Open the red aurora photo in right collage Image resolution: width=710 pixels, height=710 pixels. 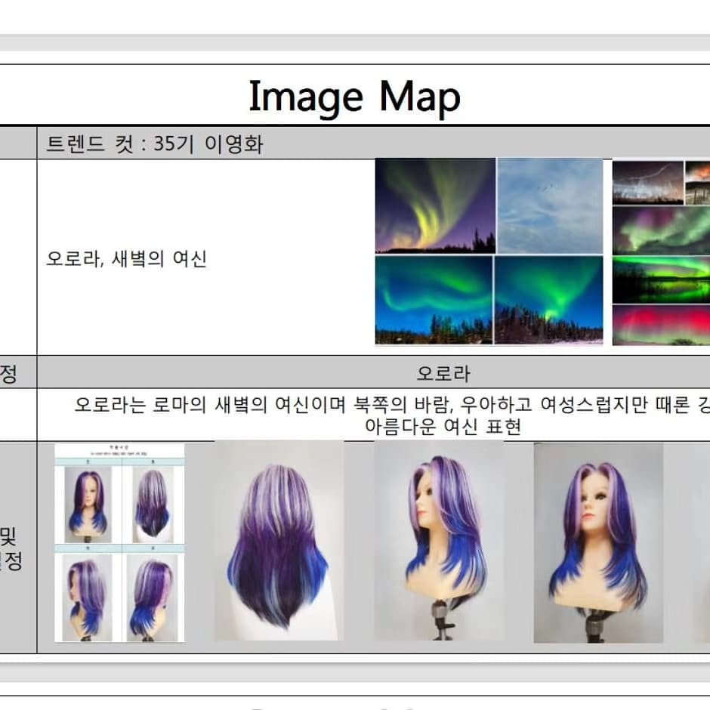pyautogui.click(x=661, y=325)
